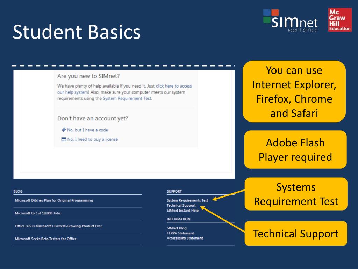The image size is (358, 269).
Task: Click the 'Are you new to SIMnet?' heading
Action: coord(88,76)
